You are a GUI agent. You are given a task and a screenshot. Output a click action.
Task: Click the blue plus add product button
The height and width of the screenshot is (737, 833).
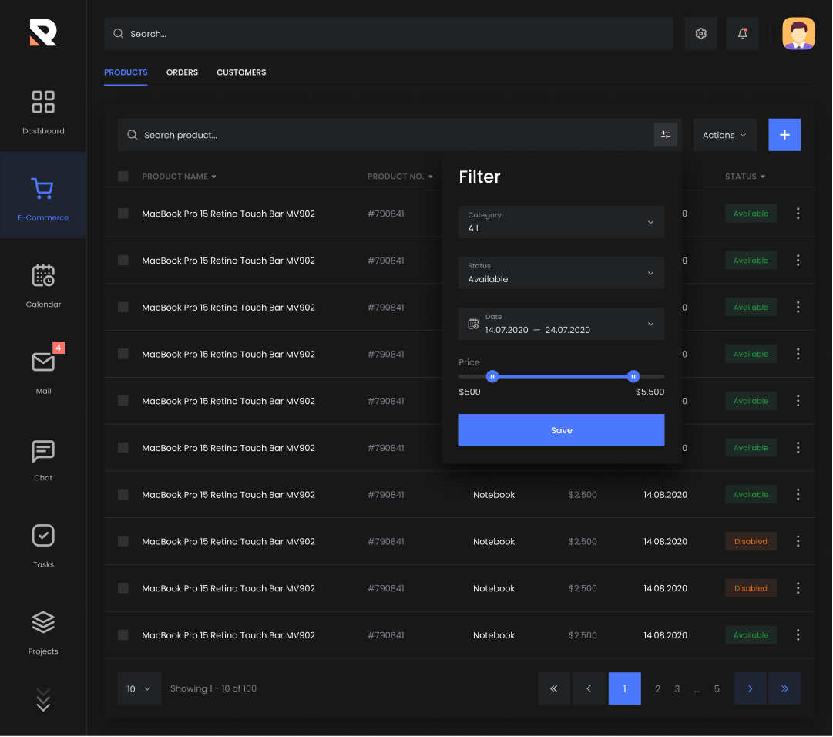tap(784, 135)
